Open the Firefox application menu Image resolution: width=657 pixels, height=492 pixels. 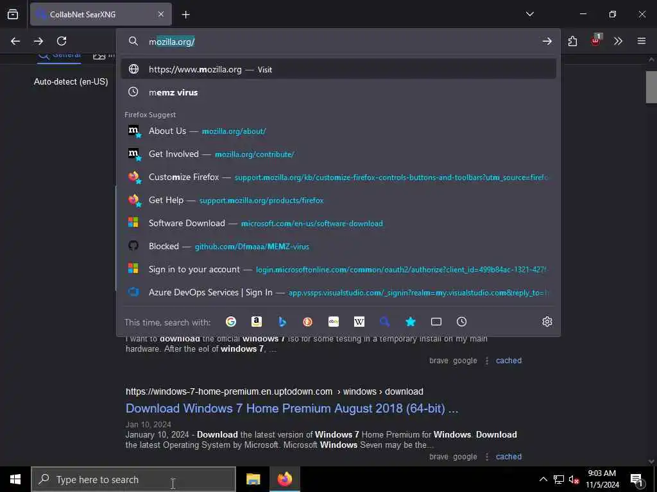[642, 41]
